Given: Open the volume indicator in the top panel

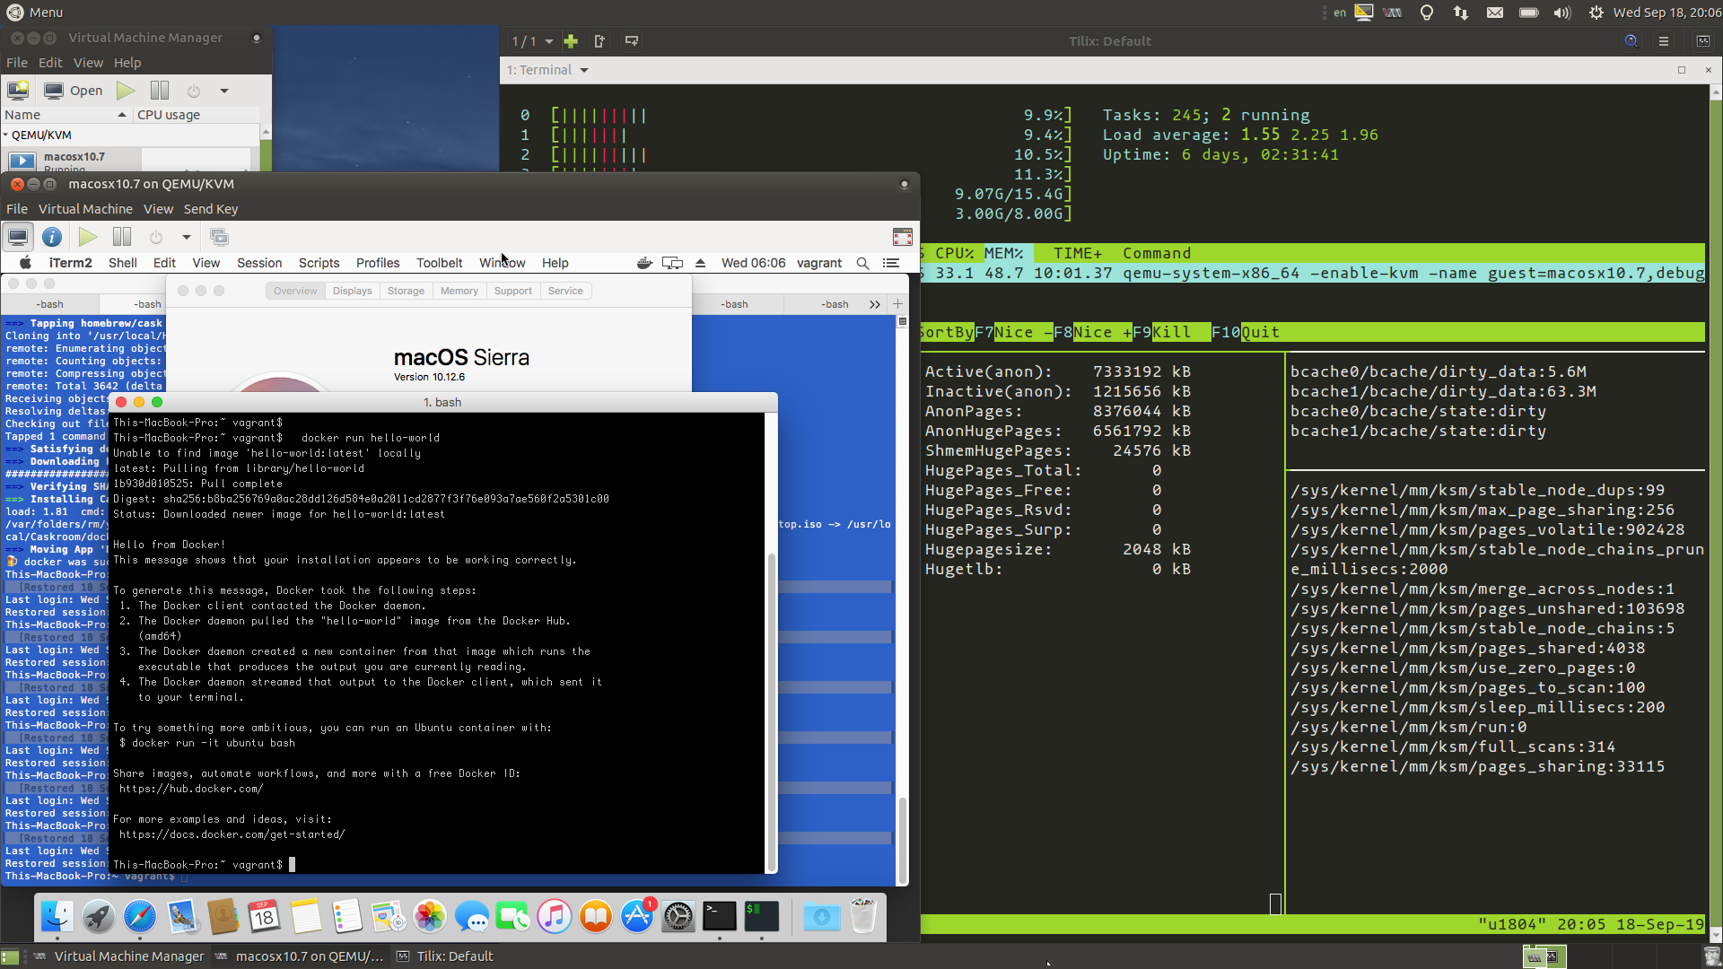Looking at the screenshot, I should (x=1562, y=13).
